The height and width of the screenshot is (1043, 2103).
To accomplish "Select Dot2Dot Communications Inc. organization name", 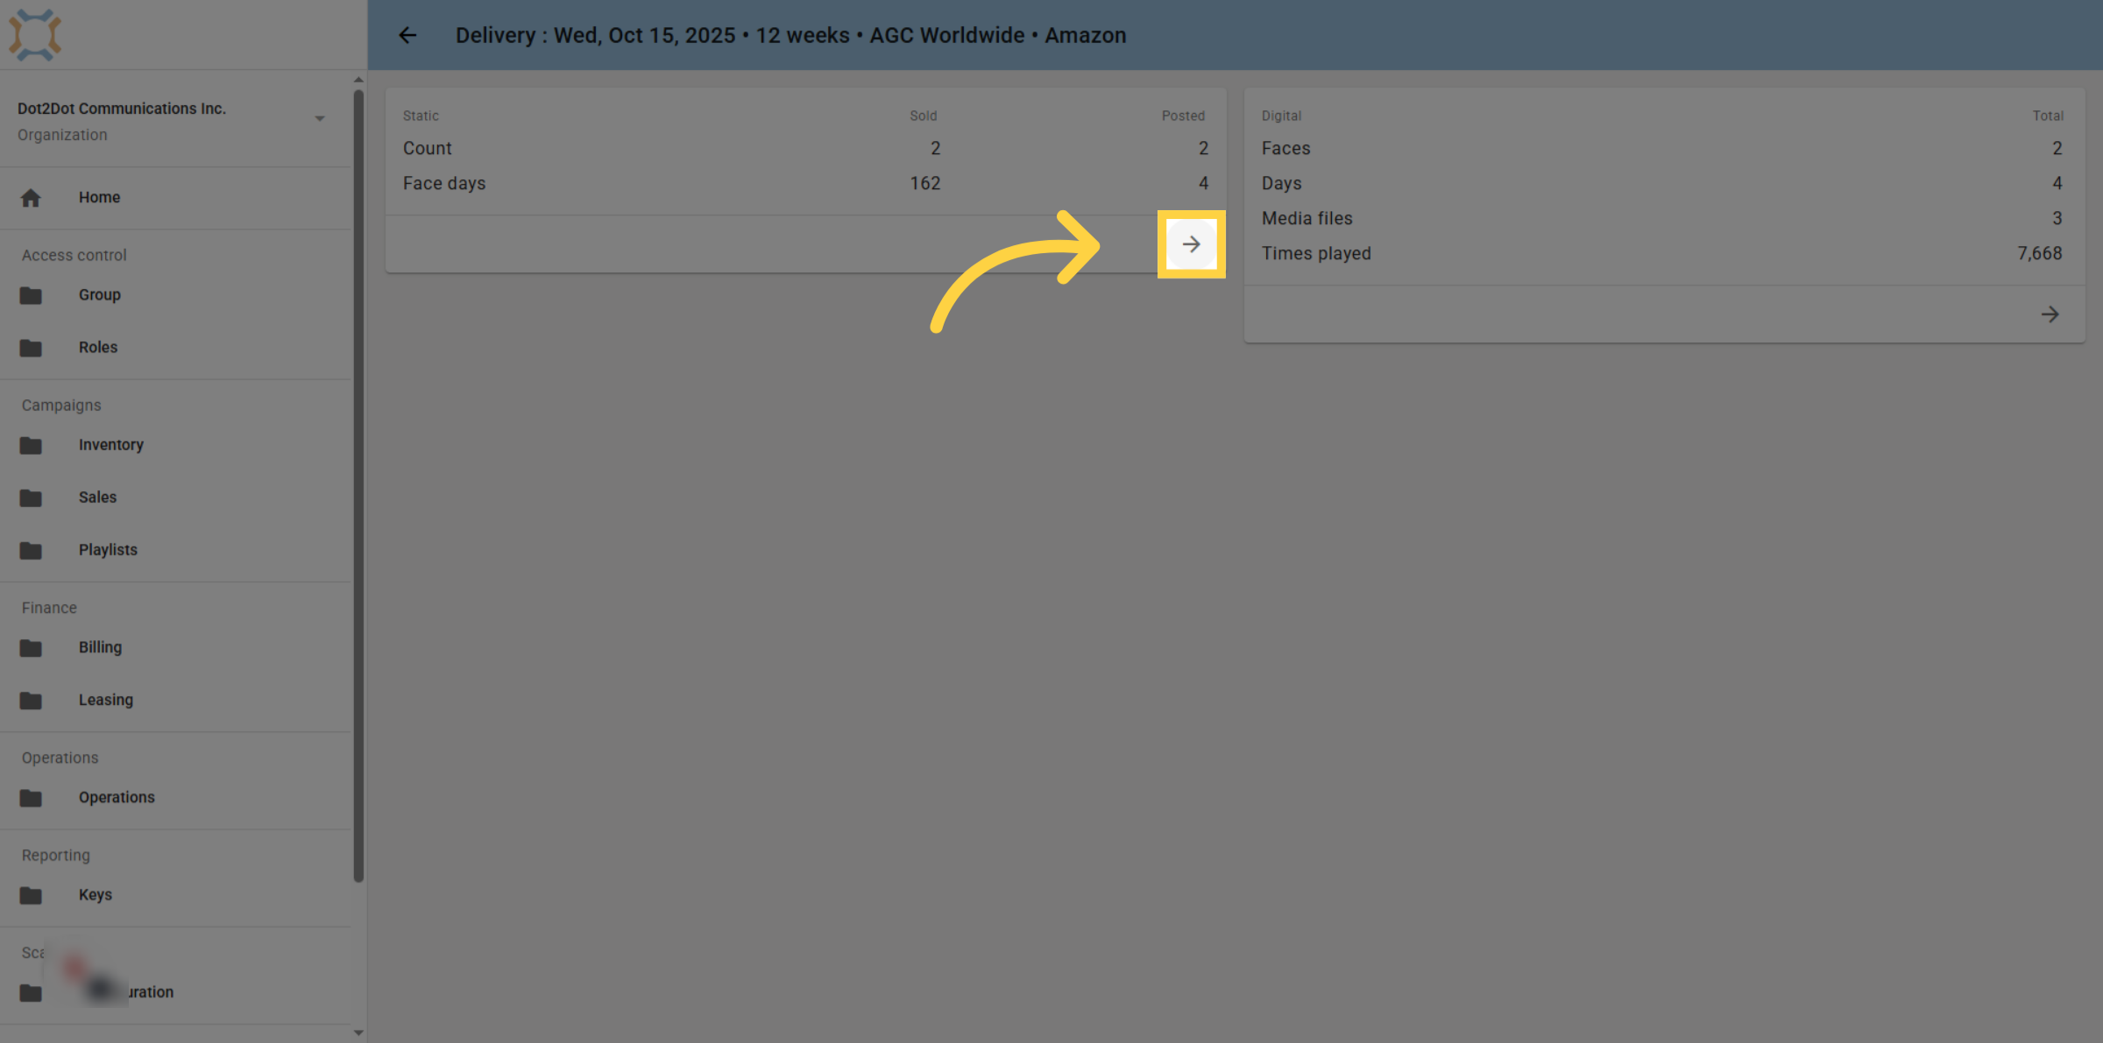I will [122, 109].
